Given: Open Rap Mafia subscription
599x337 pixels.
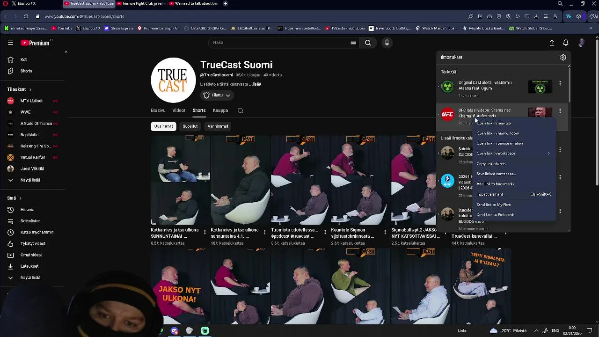Looking at the screenshot, I should [33, 135].
